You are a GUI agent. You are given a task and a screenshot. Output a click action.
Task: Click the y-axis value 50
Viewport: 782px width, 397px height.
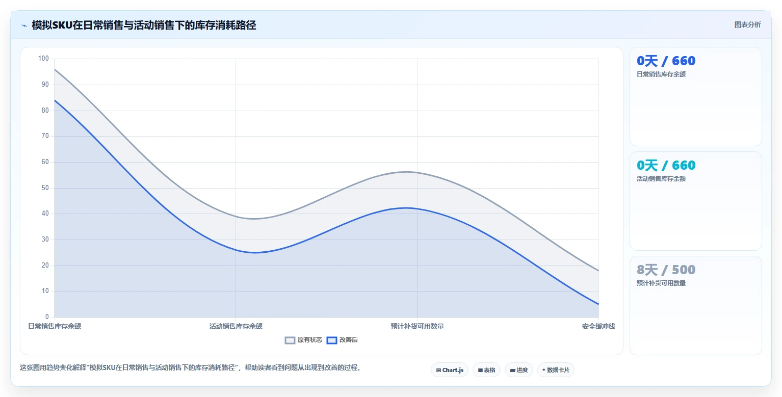click(x=45, y=188)
